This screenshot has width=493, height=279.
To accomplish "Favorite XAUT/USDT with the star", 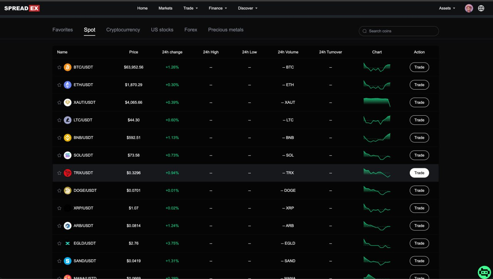I will (x=59, y=103).
